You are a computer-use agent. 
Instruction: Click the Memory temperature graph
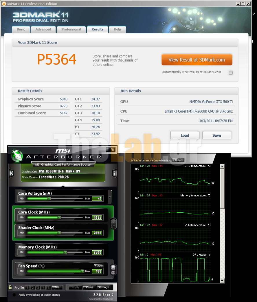[x=176, y=210]
